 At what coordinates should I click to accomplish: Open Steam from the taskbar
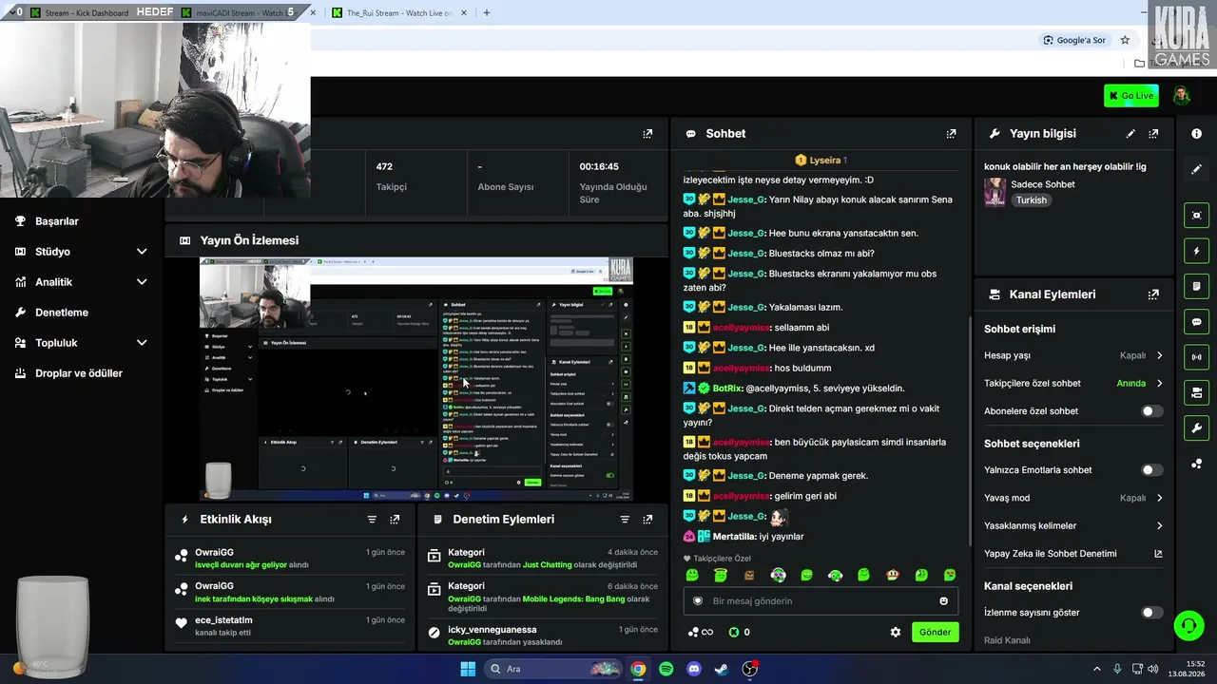click(x=722, y=669)
